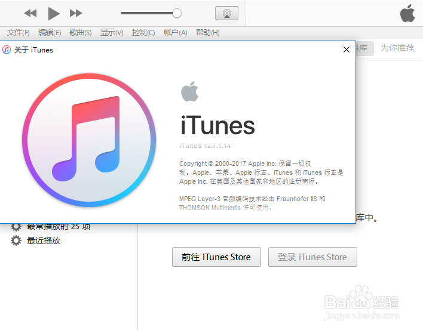Open the 帐户(A) menu
The height and width of the screenshot is (330, 423).
click(x=175, y=33)
